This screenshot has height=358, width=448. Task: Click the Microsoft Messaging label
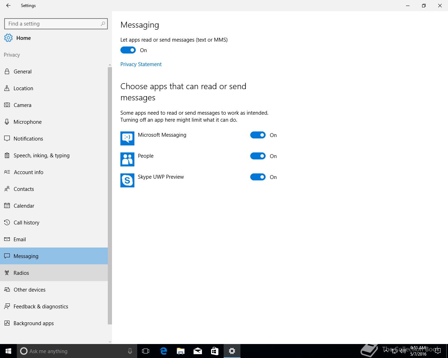click(x=162, y=135)
